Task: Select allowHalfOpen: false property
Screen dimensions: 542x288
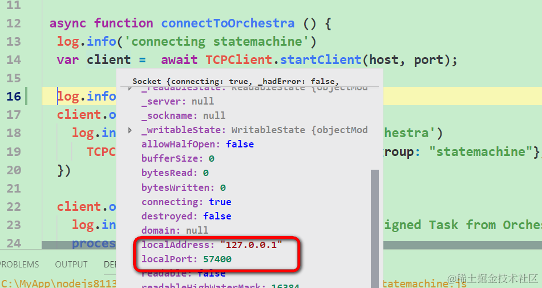Action: point(197,144)
